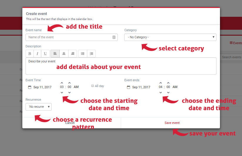The height and width of the screenshot is (156, 242).
Task: Decrease the end minutes value
Action: 168,92
